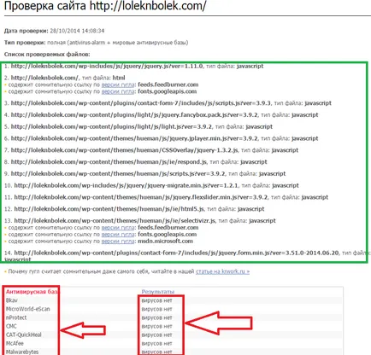Click file 7 URL CSSOverlay/jquery-1.3.2.js
This screenshot has width=371, height=355.
point(124,150)
